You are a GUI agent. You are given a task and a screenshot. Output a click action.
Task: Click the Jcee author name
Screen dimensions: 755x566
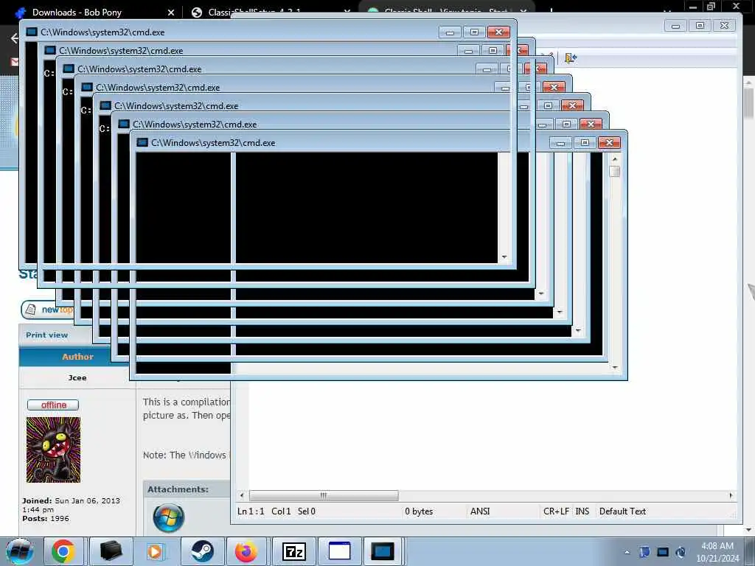tap(77, 378)
